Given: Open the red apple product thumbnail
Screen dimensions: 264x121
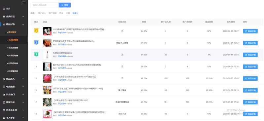Looking at the screenshot, I should point(47,78).
